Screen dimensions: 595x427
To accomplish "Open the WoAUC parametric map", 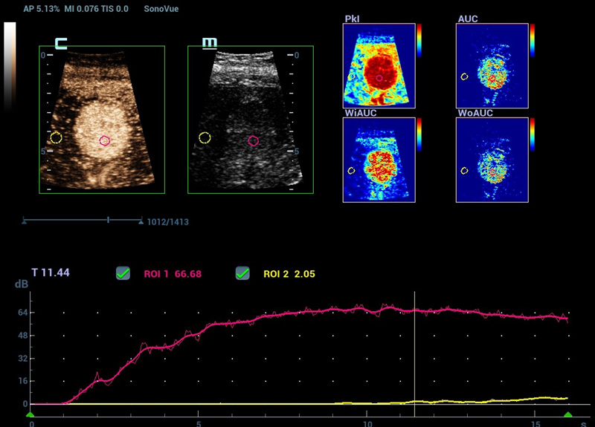I will (492, 159).
